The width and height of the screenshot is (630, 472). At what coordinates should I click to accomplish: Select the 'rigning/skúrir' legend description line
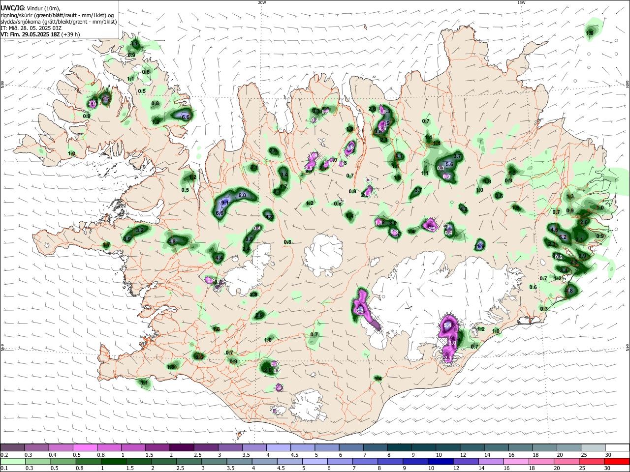(x=57, y=15)
